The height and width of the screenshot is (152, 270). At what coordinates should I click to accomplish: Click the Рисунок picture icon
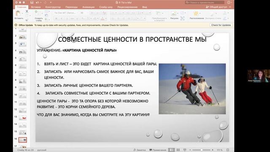click(173, 14)
